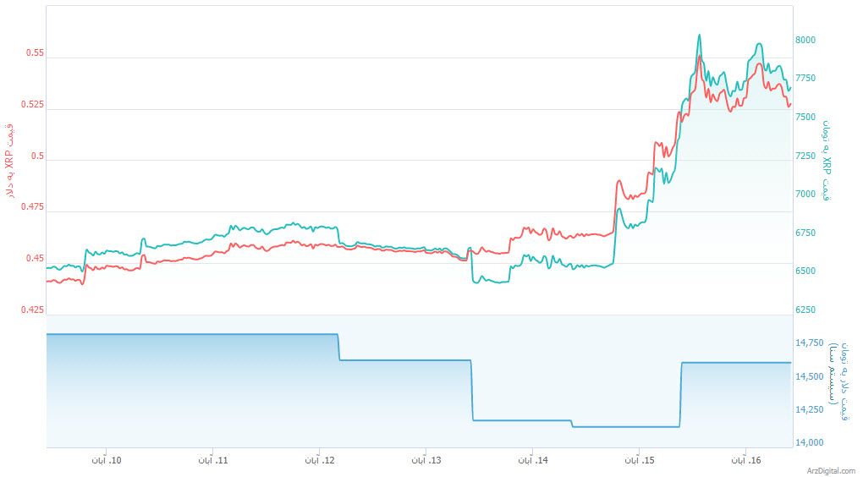863x477 pixels.
Task: Click the 6250 right axis label
Action: point(805,310)
